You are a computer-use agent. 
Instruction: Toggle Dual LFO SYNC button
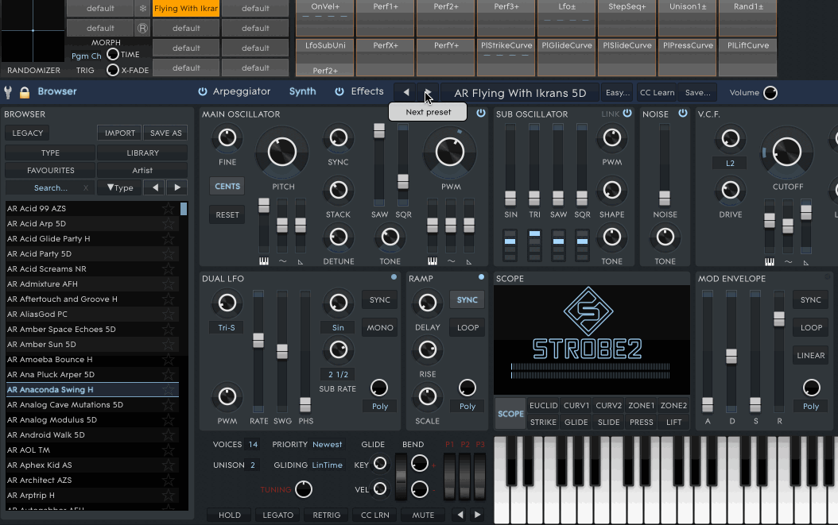point(380,300)
